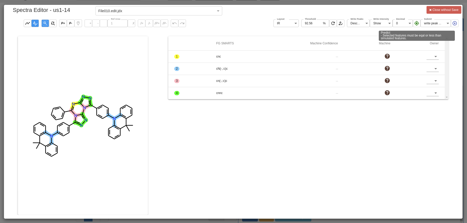Toggle the zoom-in selection tool
467x223 pixels.
(x=45, y=23)
